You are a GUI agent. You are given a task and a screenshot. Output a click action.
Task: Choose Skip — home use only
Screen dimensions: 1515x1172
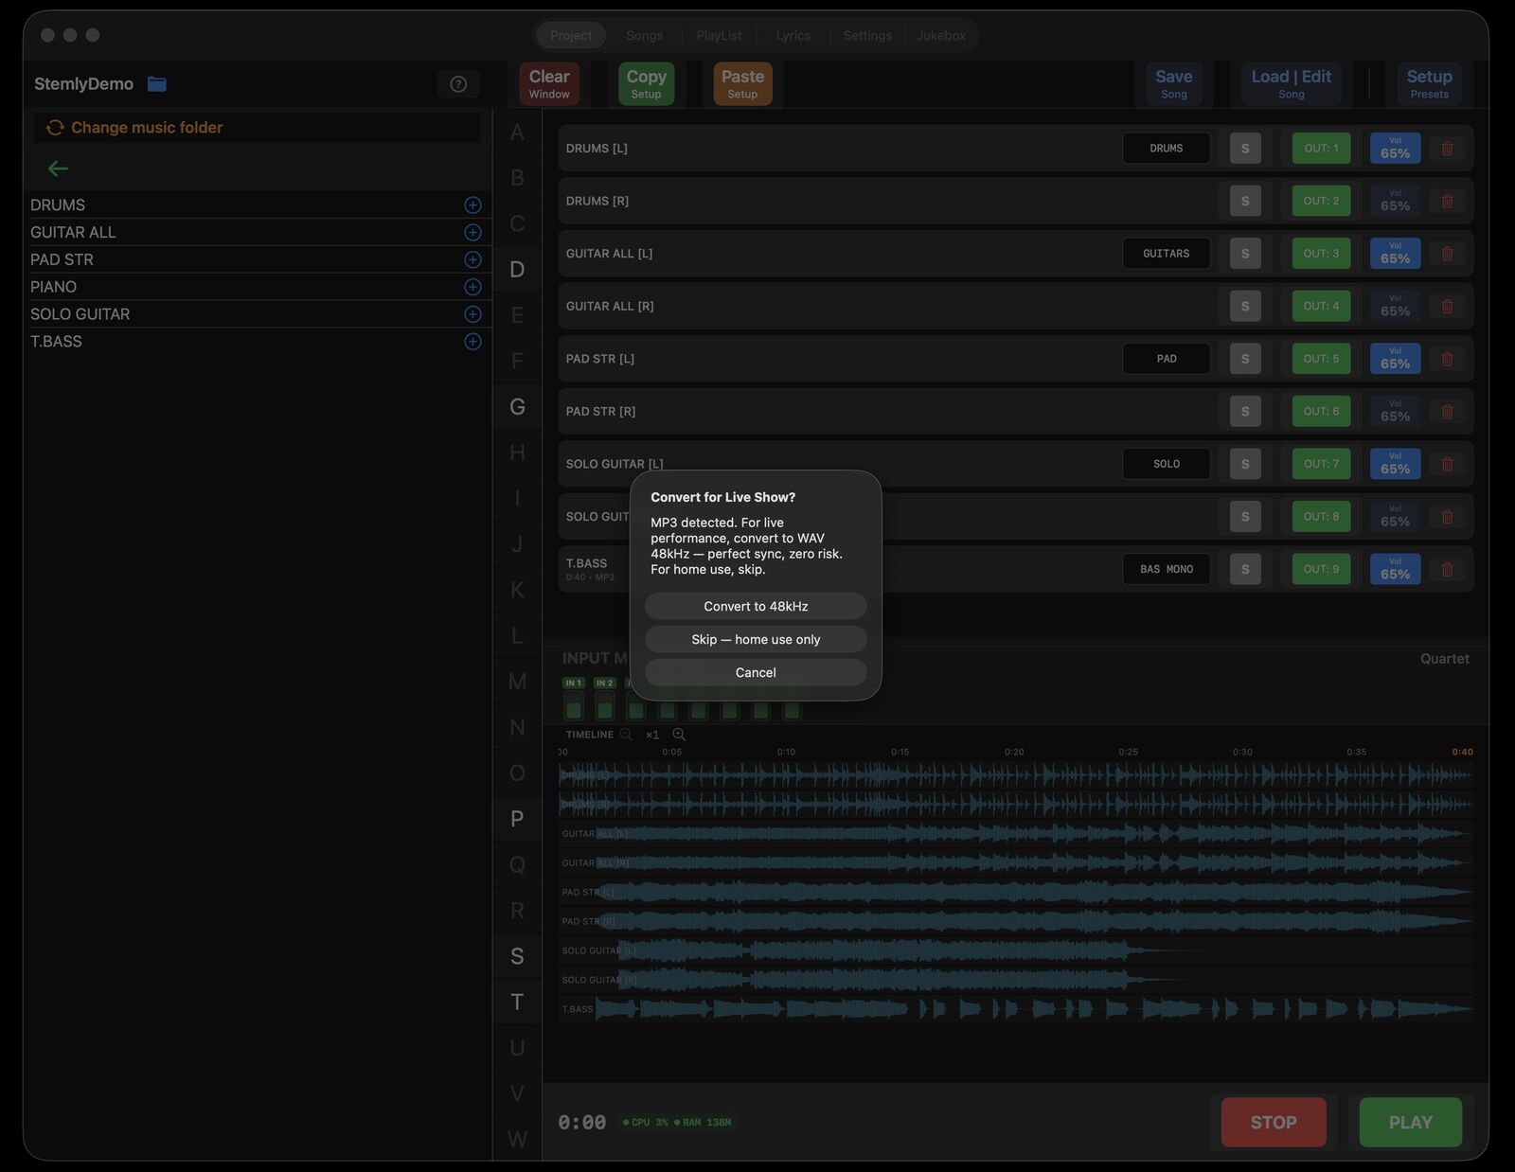(756, 640)
